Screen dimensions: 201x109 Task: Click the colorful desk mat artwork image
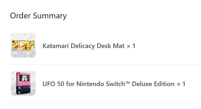23,45
